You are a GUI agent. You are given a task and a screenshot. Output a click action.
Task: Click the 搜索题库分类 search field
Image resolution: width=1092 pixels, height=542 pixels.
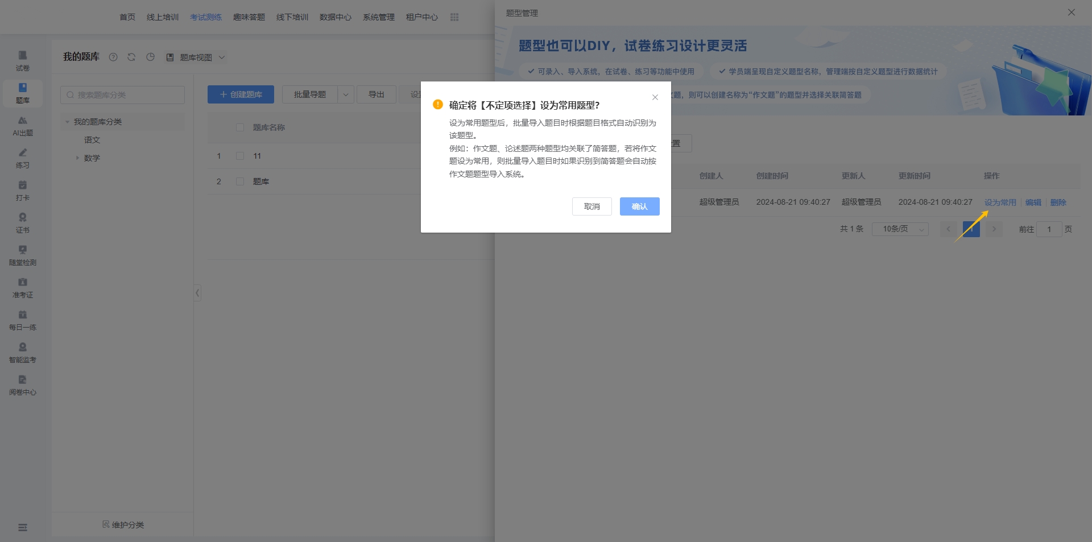123,95
